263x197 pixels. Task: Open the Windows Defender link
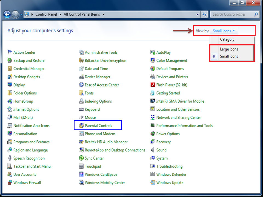(x=171, y=174)
